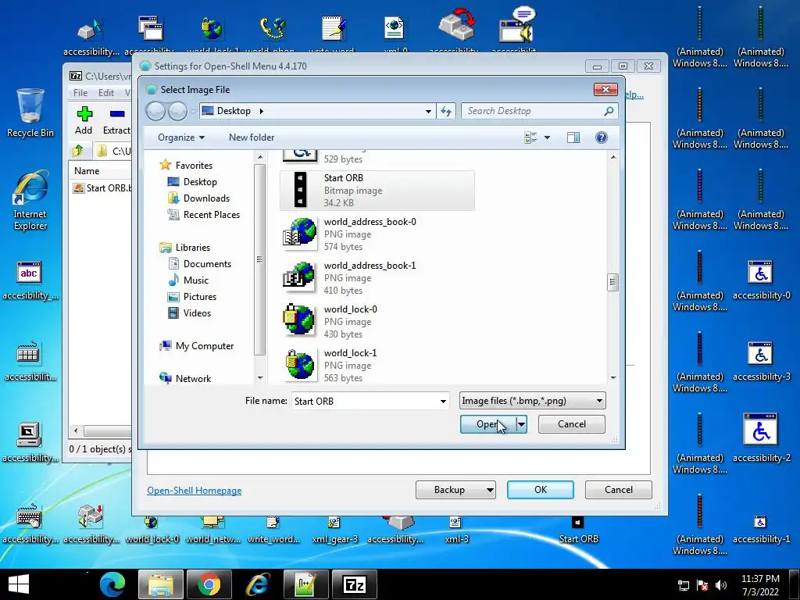Click volume icon in system tray

721,585
